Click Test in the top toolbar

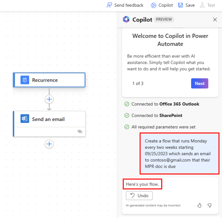click(x=207, y=5)
